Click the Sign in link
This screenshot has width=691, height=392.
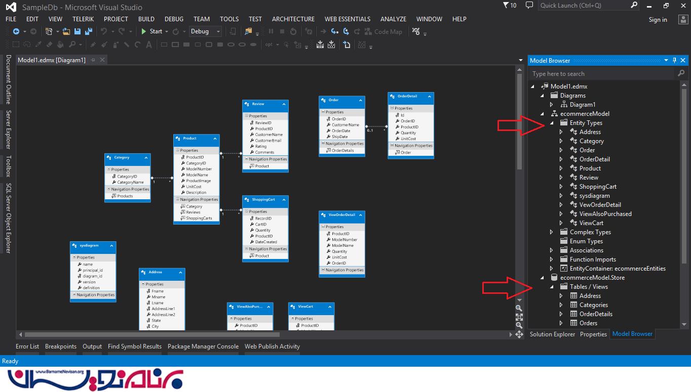(658, 20)
